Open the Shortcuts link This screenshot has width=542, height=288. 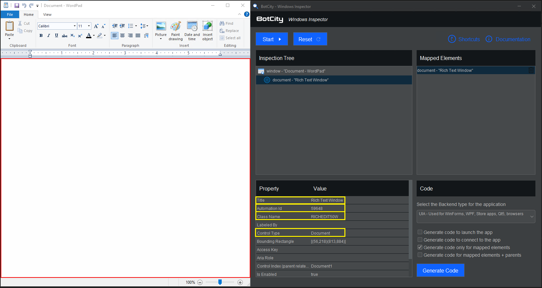pyautogui.click(x=464, y=39)
